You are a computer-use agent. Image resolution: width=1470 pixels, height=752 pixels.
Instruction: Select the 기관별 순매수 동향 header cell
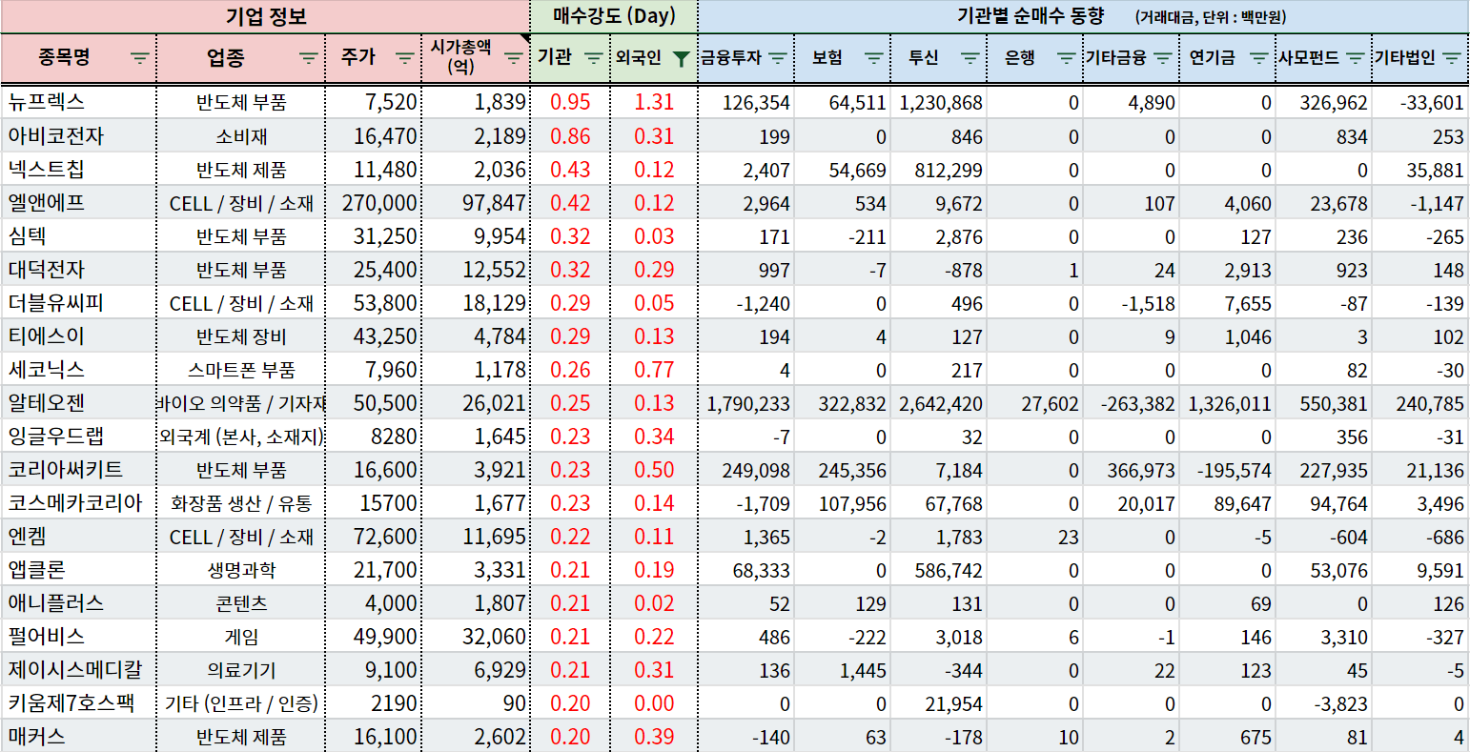tap(1084, 16)
